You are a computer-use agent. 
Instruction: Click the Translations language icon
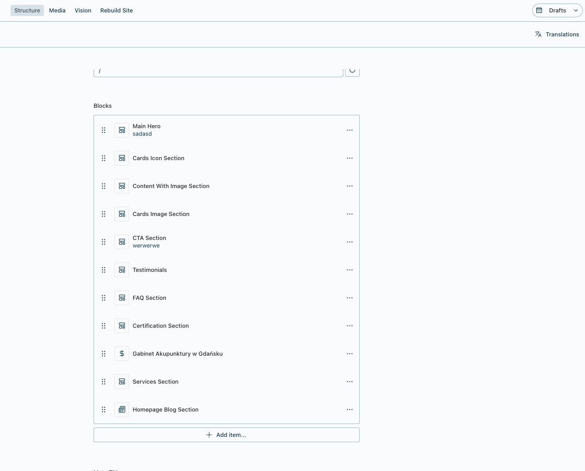tap(538, 35)
